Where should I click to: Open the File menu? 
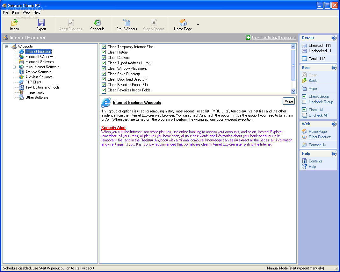(x=5, y=12)
